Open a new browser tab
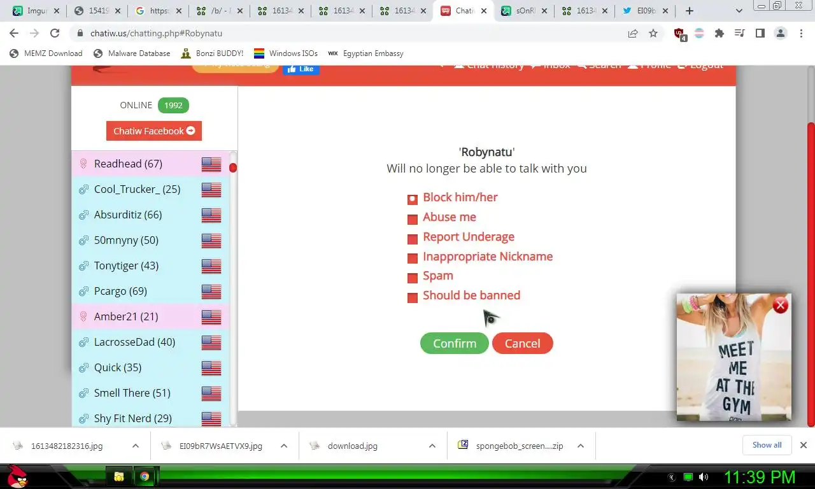Image resolution: width=815 pixels, height=489 pixels. tap(690, 11)
